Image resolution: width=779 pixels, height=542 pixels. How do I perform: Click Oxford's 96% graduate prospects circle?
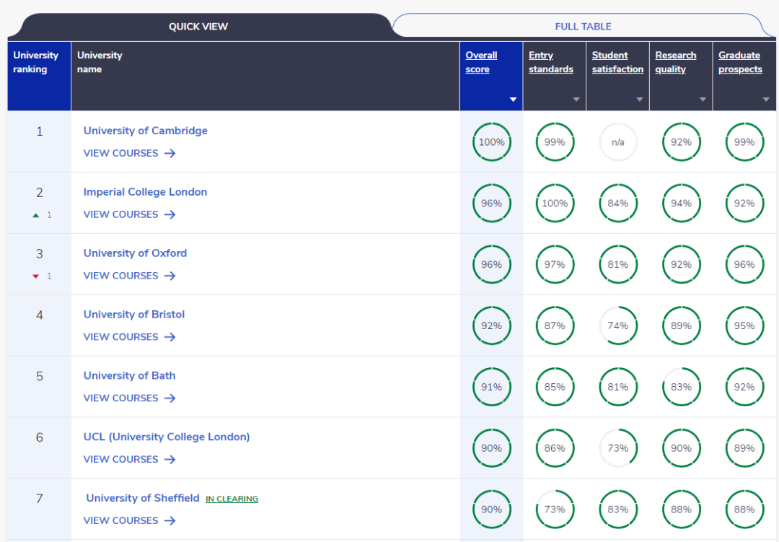click(x=744, y=265)
